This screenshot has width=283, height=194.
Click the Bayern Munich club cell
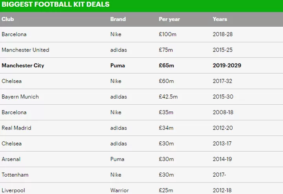pyautogui.click(x=20, y=97)
